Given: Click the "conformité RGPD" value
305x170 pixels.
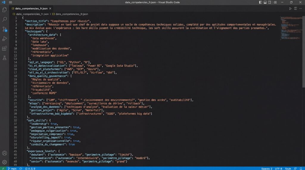Looking at the screenshot, I should tap(44, 93).
